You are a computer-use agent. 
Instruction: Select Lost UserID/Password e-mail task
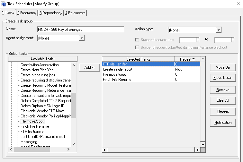point(43,137)
